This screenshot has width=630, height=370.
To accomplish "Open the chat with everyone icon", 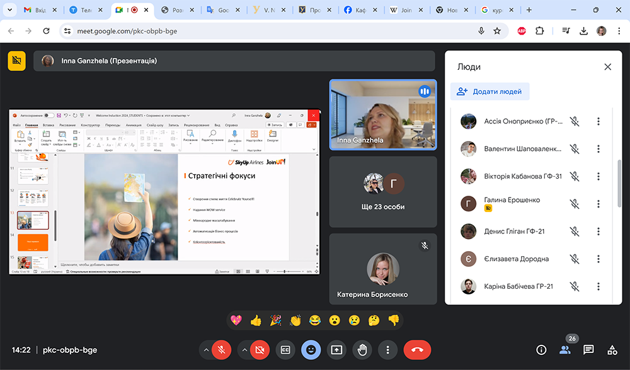I will (588, 350).
